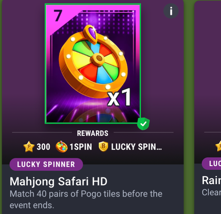Click the gold star P points icon
The image size is (221, 214).
click(29, 147)
